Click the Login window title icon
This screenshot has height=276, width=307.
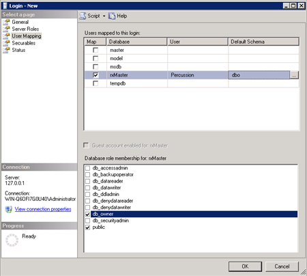pos(5,5)
